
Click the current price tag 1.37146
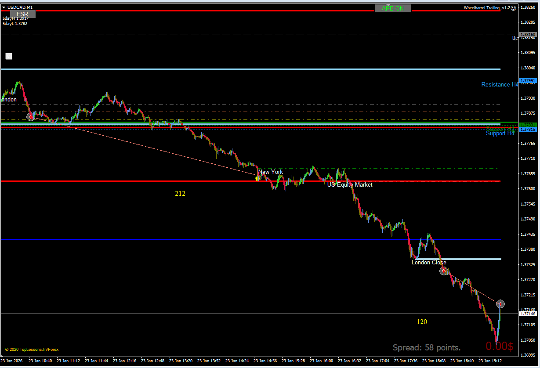click(528, 314)
